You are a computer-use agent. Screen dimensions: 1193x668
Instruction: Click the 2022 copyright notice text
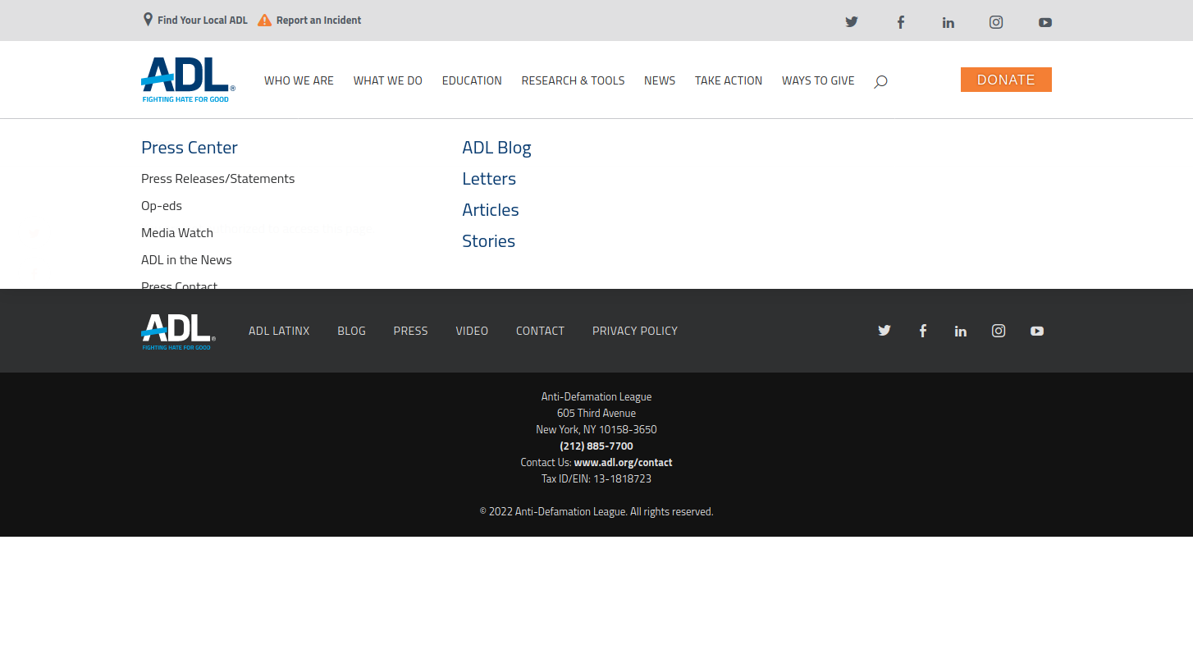click(x=596, y=512)
